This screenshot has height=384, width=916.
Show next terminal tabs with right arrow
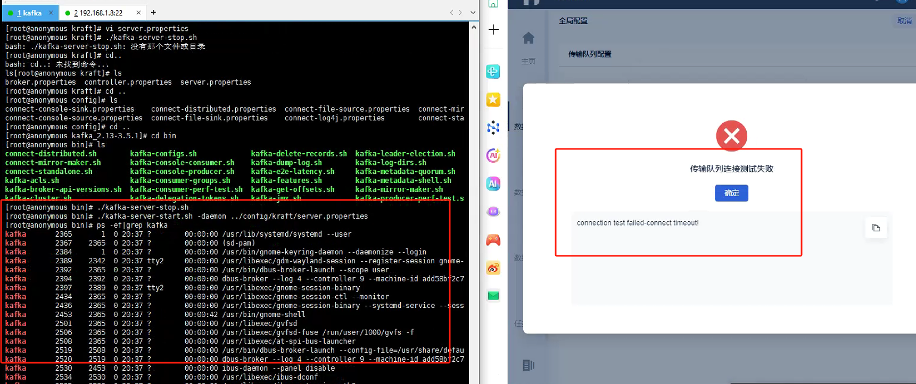pyautogui.click(x=461, y=13)
